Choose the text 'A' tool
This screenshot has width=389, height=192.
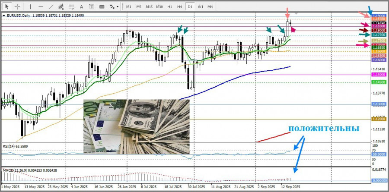81,6
